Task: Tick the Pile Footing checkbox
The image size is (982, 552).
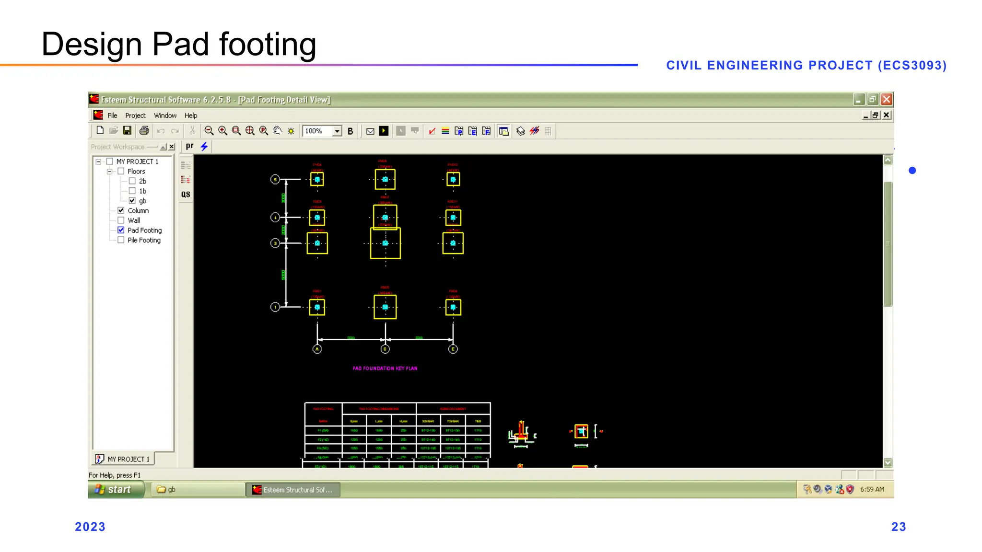Action: pos(121,240)
